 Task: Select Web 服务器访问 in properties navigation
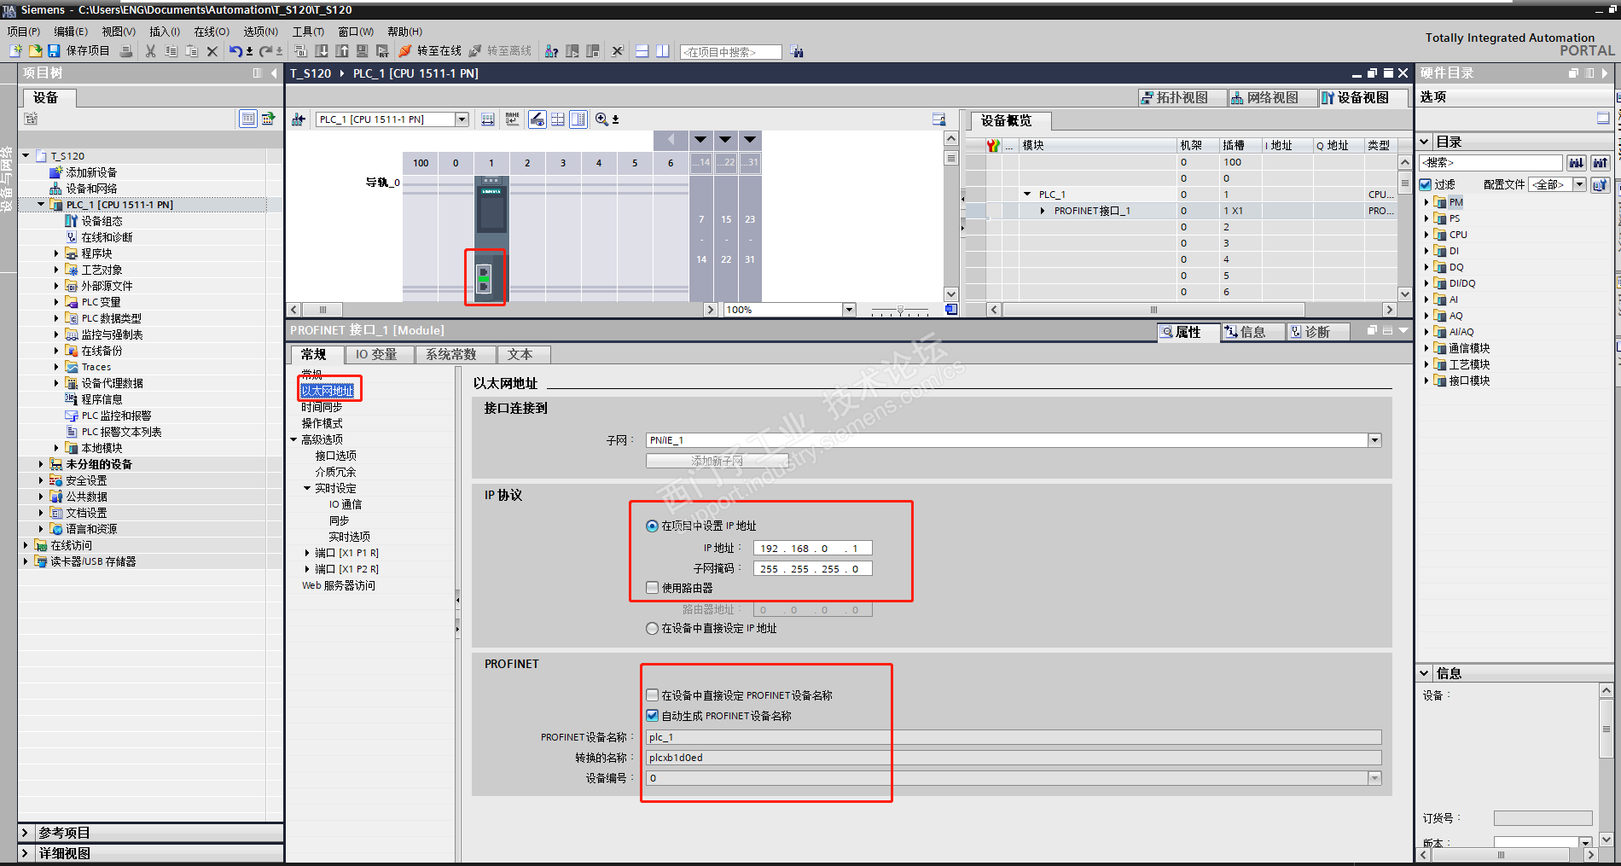click(x=339, y=585)
